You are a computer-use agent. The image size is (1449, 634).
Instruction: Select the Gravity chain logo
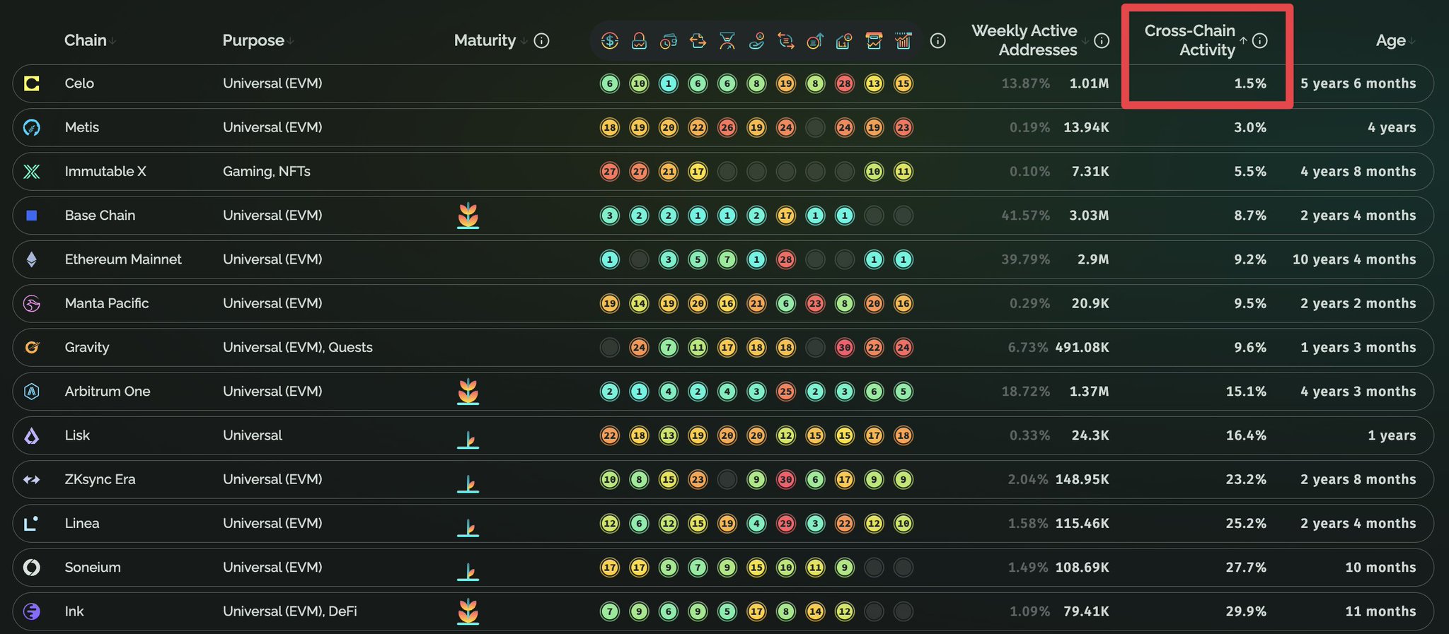[x=32, y=347]
